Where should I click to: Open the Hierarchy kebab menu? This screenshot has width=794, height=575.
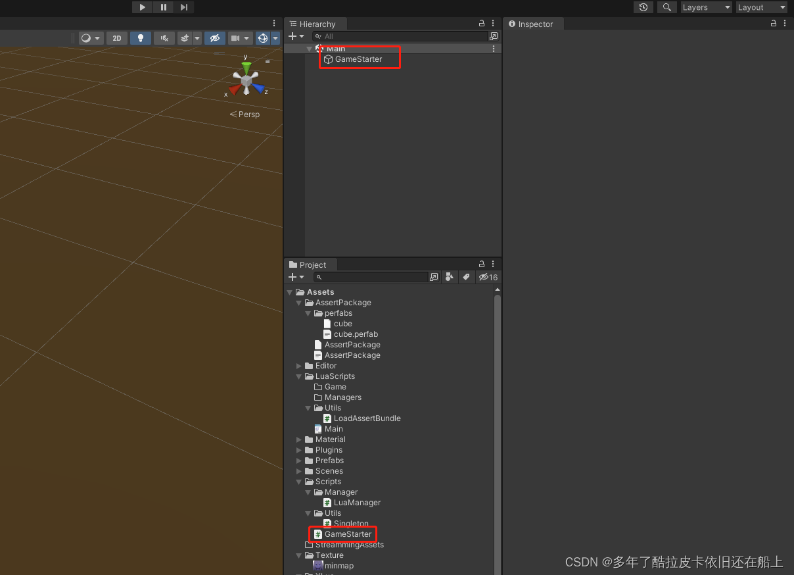(x=493, y=23)
